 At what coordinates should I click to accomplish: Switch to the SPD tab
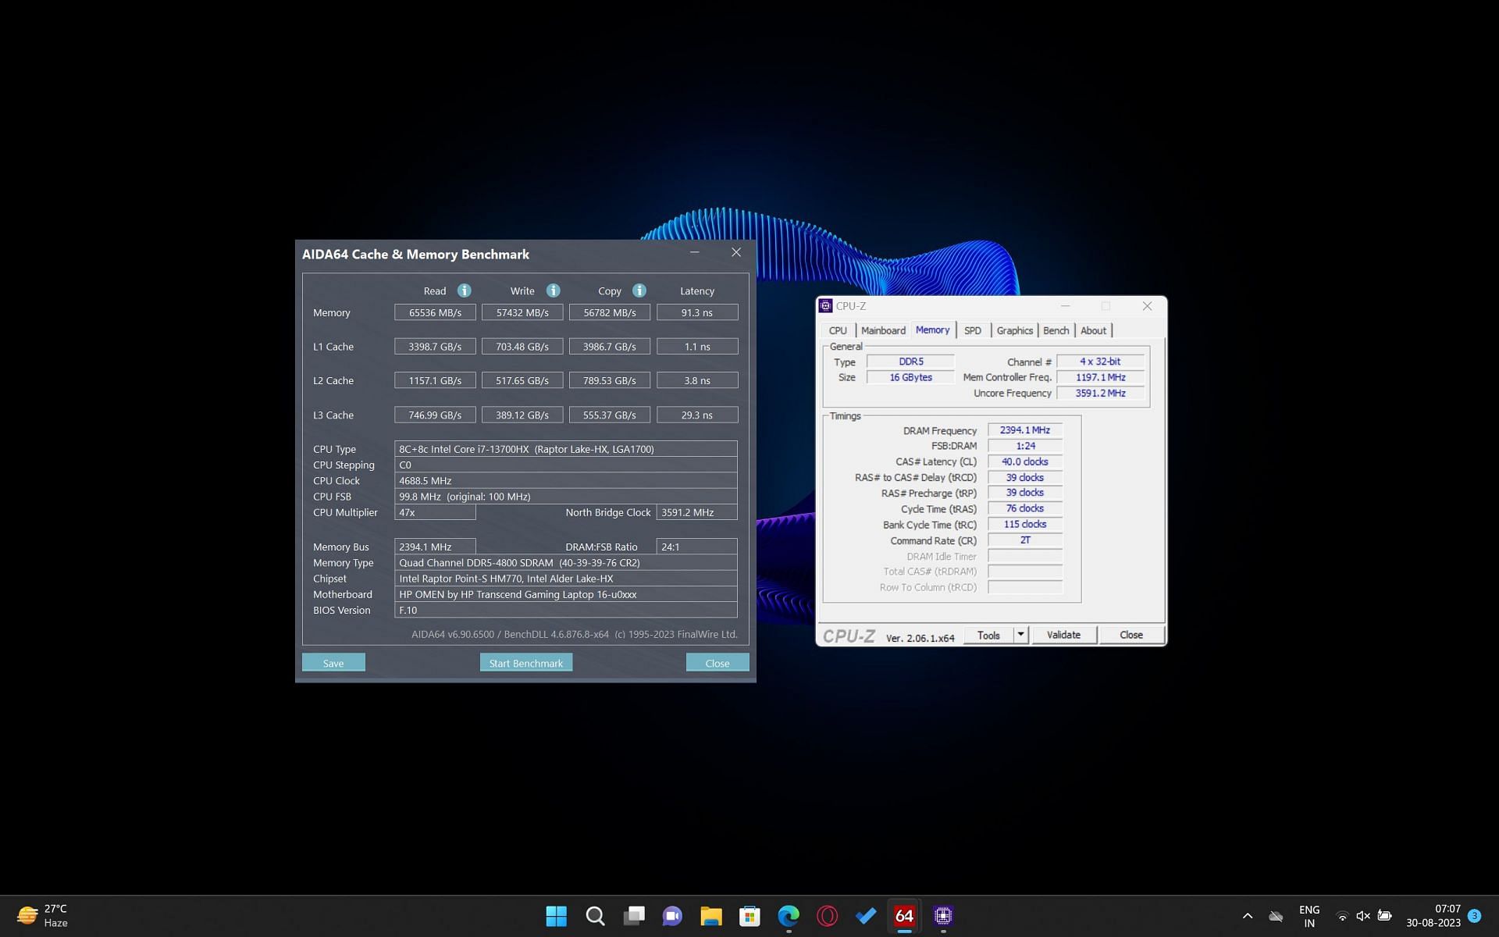pyautogui.click(x=972, y=330)
